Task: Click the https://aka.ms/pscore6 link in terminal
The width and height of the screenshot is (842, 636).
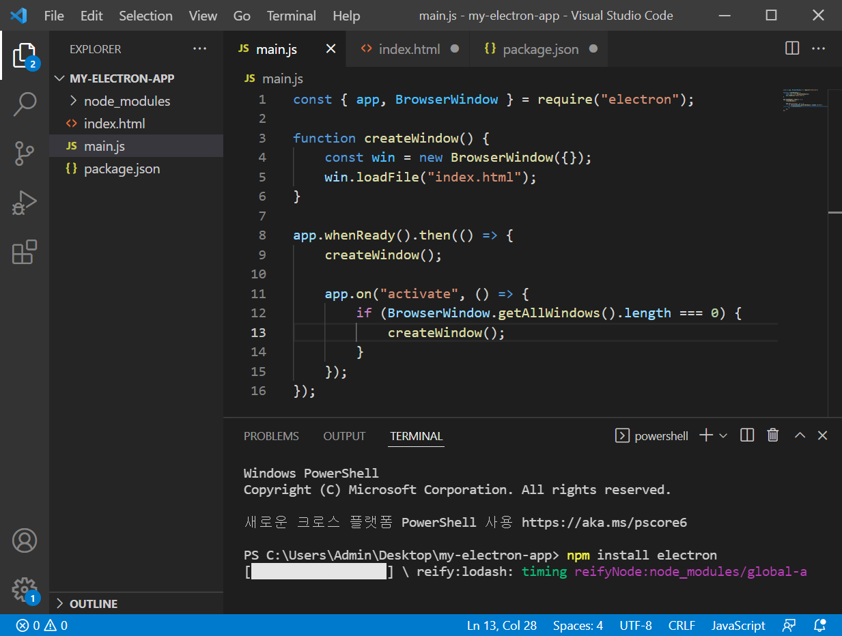Action: [604, 523]
